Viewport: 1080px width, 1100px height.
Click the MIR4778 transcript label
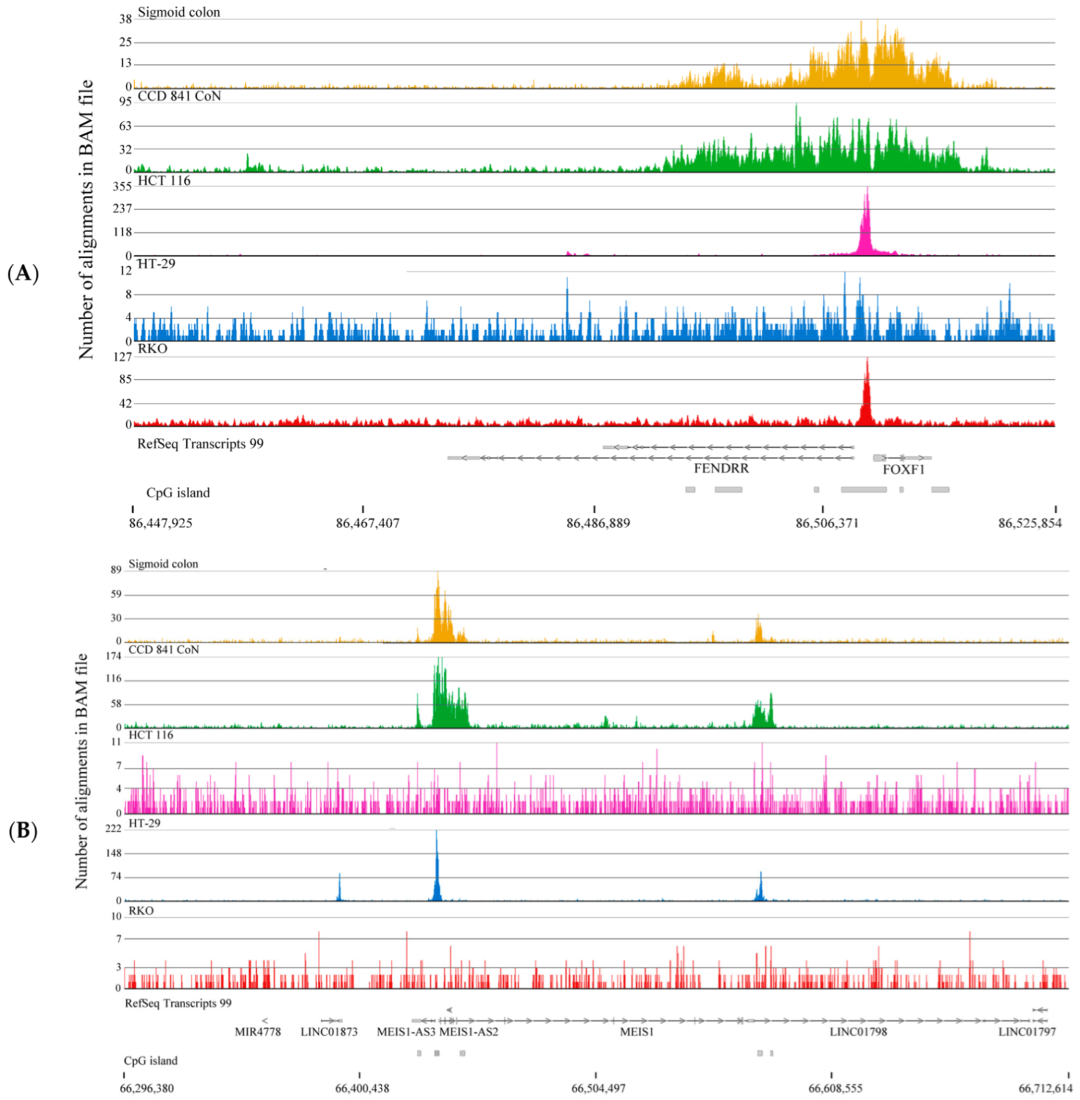(258, 1032)
